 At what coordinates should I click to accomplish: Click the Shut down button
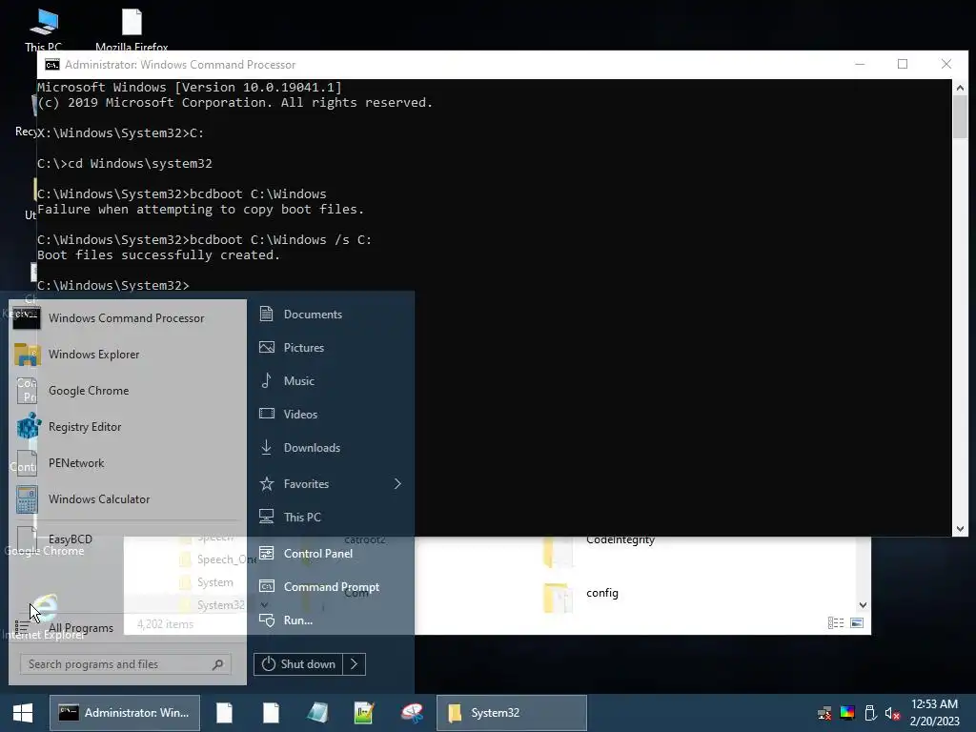click(x=298, y=664)
